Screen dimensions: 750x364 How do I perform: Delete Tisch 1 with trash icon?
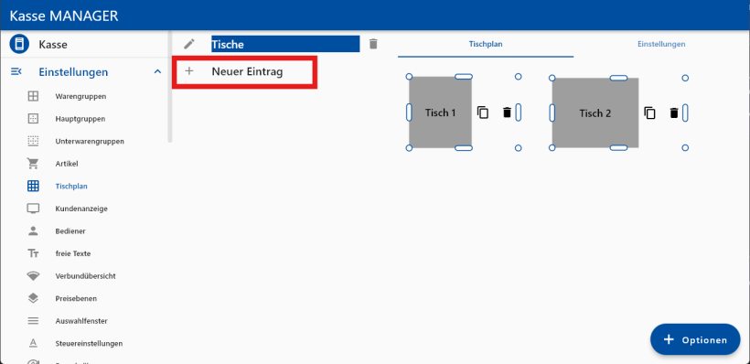click(x=507, y=112)
